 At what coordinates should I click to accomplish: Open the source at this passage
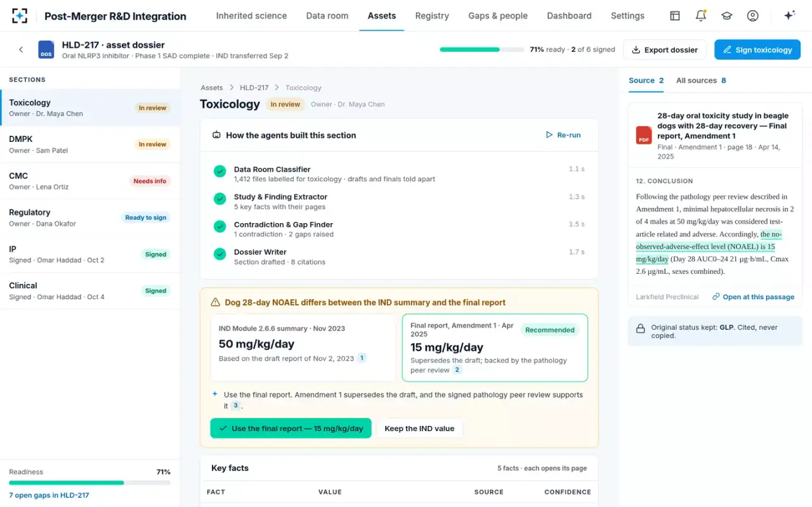coord(753,297)
